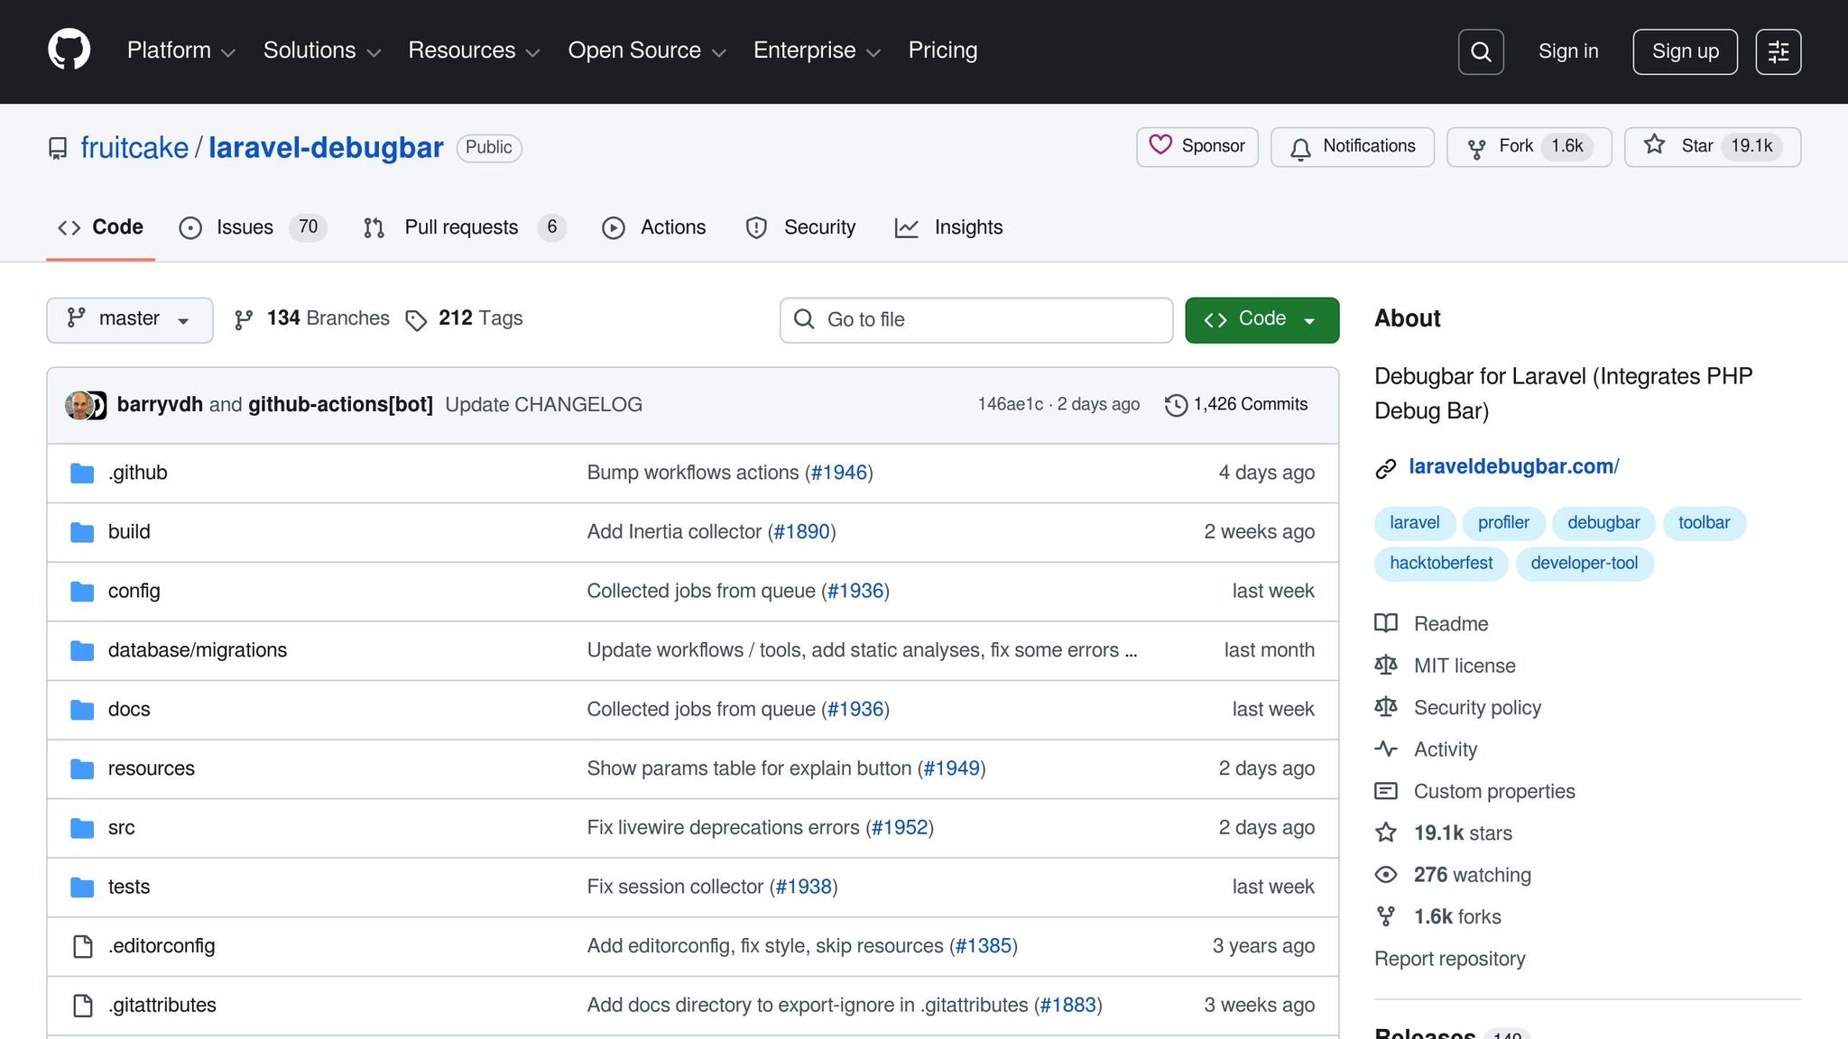Visit the laraveldebugbar.com link
This screenshot has height=1039, width=1848.
click(x=1512, y=466)
